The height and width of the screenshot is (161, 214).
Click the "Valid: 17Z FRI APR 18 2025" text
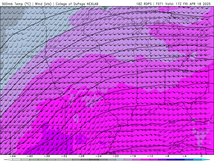(188, 4)
